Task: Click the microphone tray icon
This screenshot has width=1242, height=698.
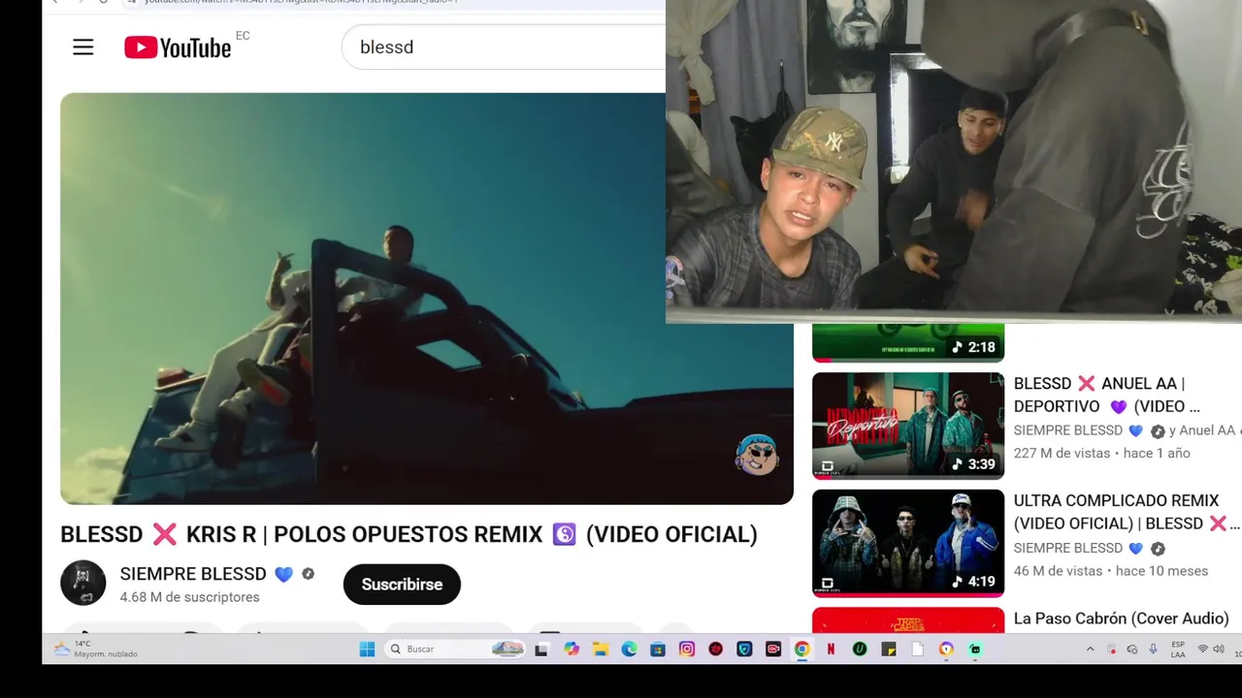Action: (1153, 650)
